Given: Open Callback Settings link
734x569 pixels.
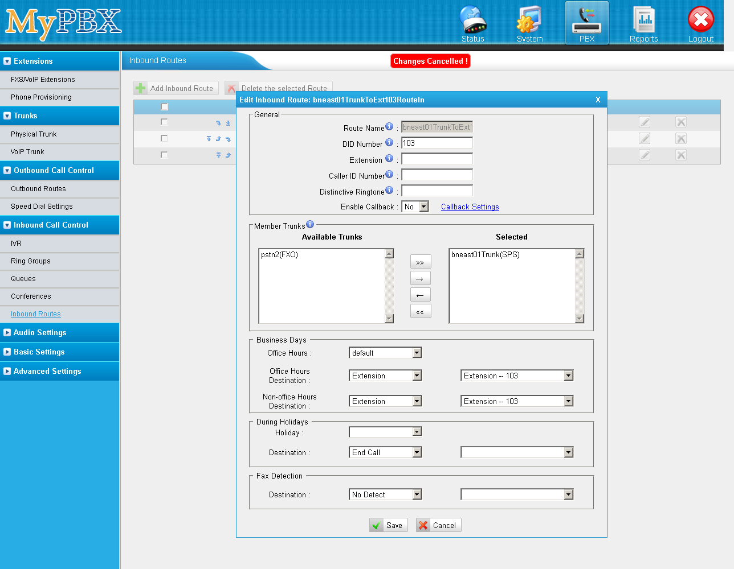Looking at the screenshot, I should (x=470, y=207).
